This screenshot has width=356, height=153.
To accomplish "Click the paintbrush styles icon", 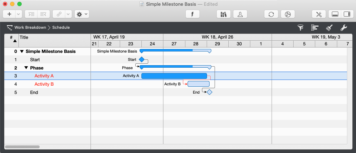I will pyautogui.click(x=329, y=27).
